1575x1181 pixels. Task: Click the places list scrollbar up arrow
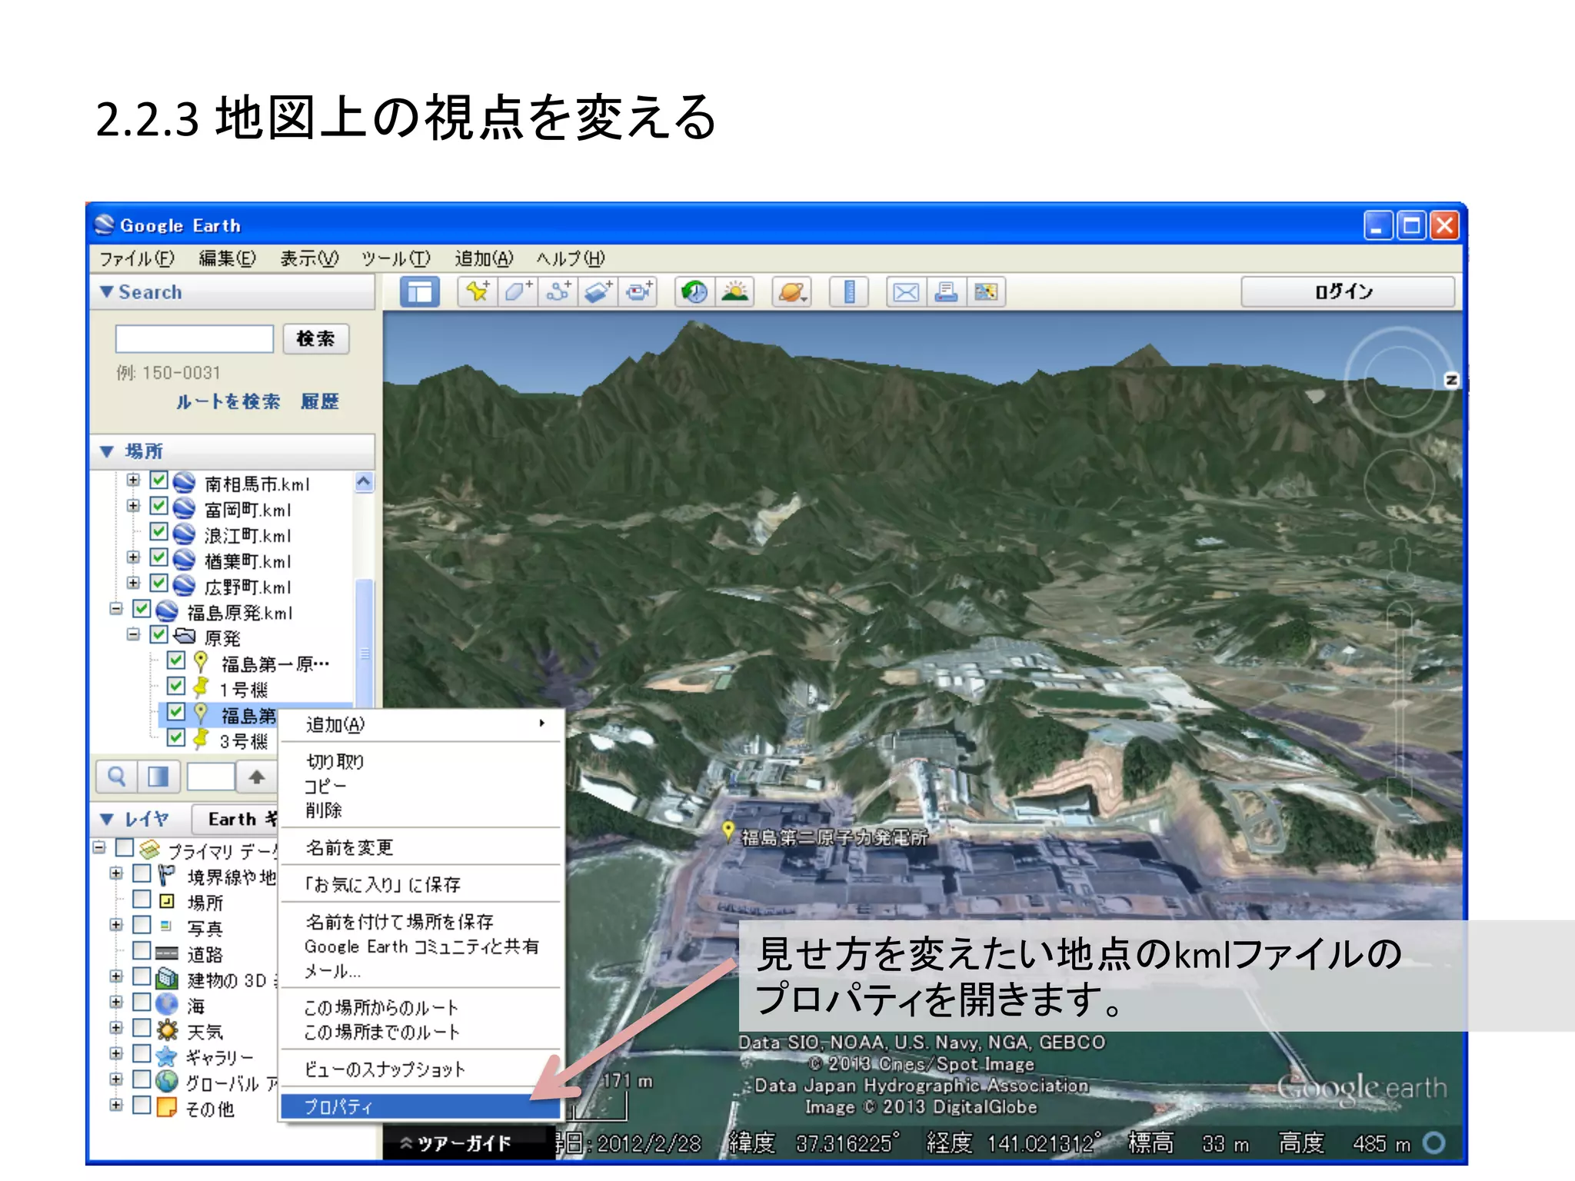(364, 482)
